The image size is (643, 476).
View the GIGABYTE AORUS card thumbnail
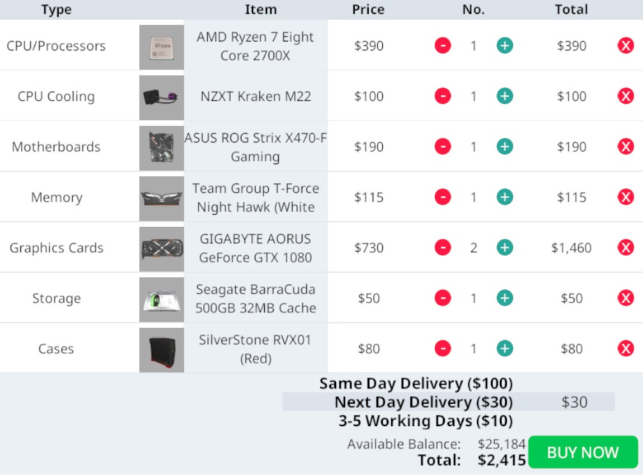coord(162,249)
